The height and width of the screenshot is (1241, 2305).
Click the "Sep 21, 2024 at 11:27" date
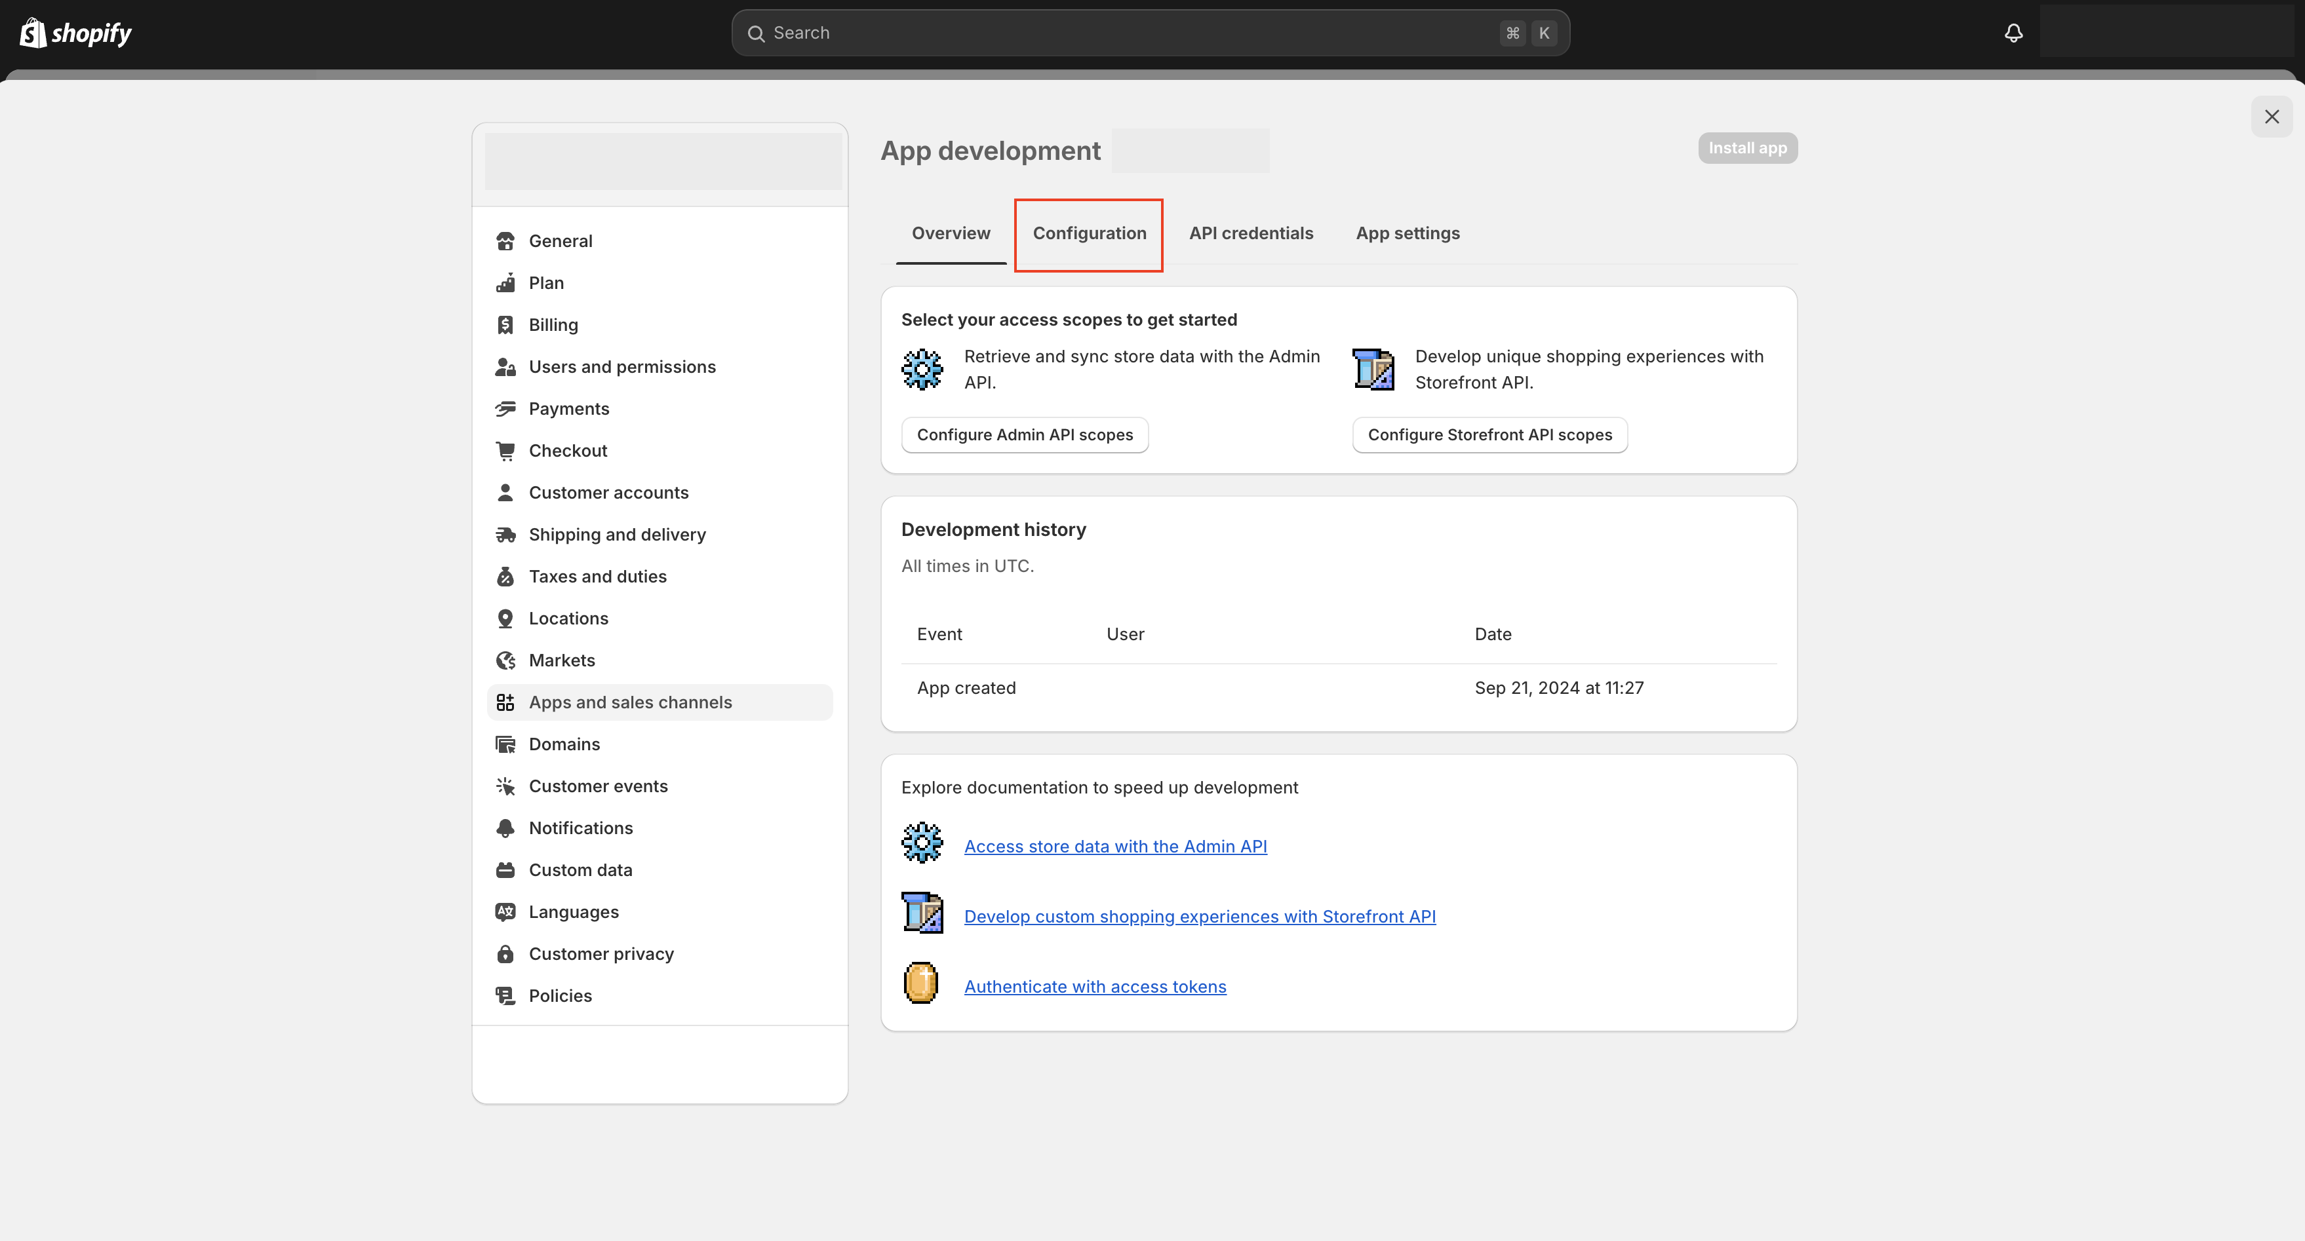point(1559,689)
